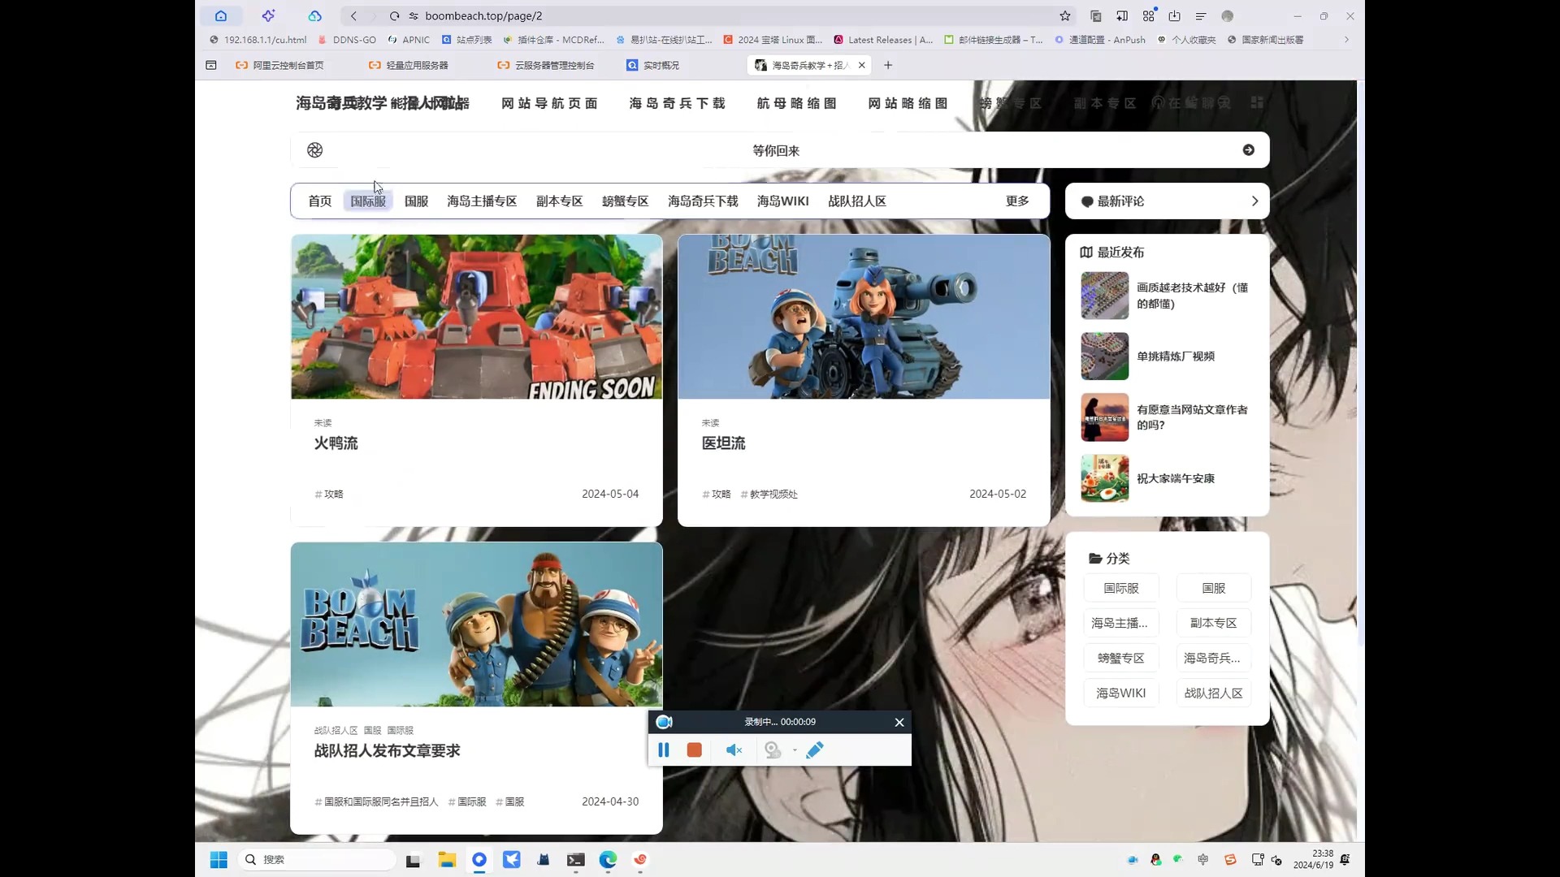Toggle the recorder webcam icon

(x=773, y=750)
